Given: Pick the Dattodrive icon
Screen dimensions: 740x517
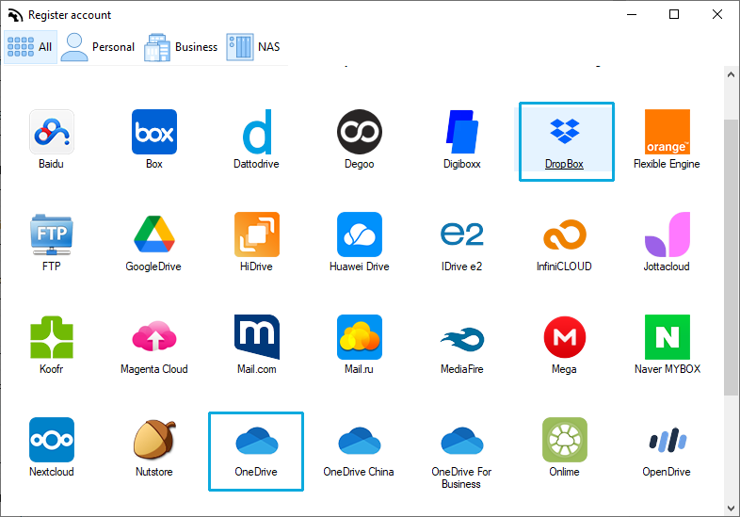Looking at the screenshot, I should [x=257, y=132].
